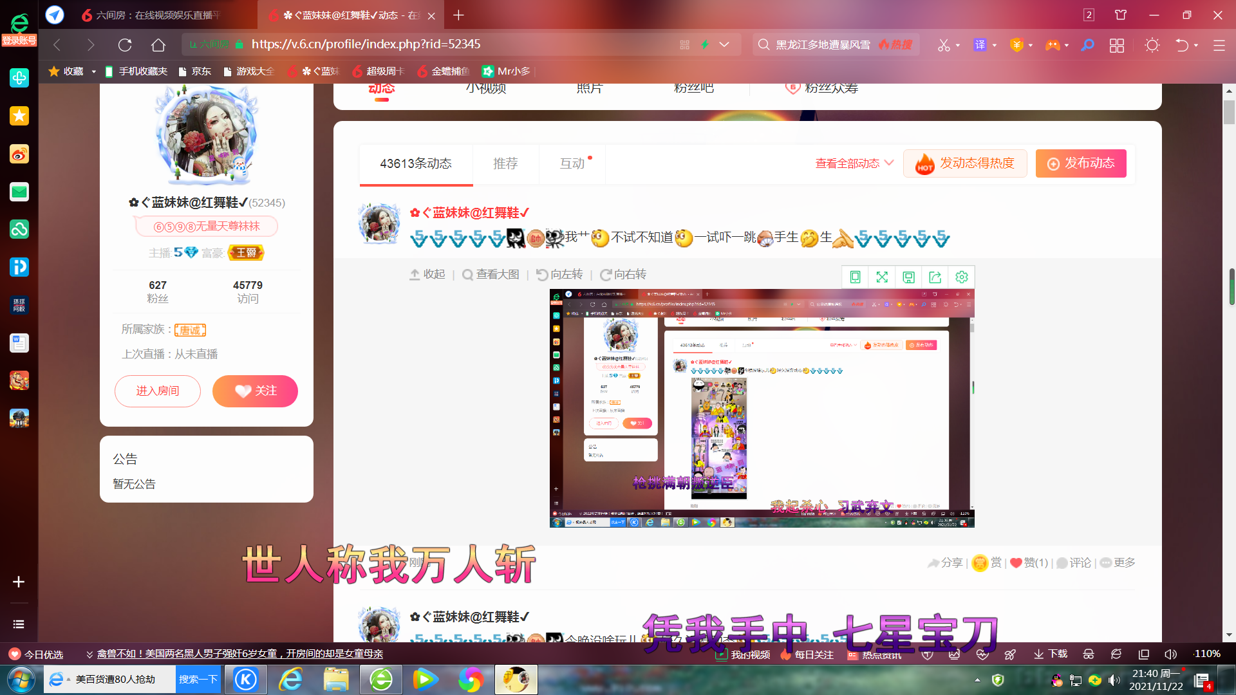
Task: Select the 互动 tab
Action: [572, 163]
